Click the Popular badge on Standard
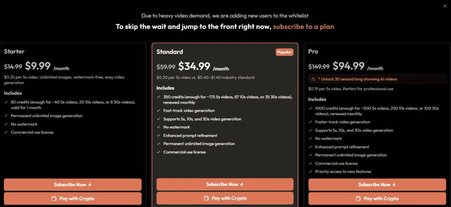Image resolution: width=451 pixels, height=207 pixels. pyautogui.click(x=284, y=52)
